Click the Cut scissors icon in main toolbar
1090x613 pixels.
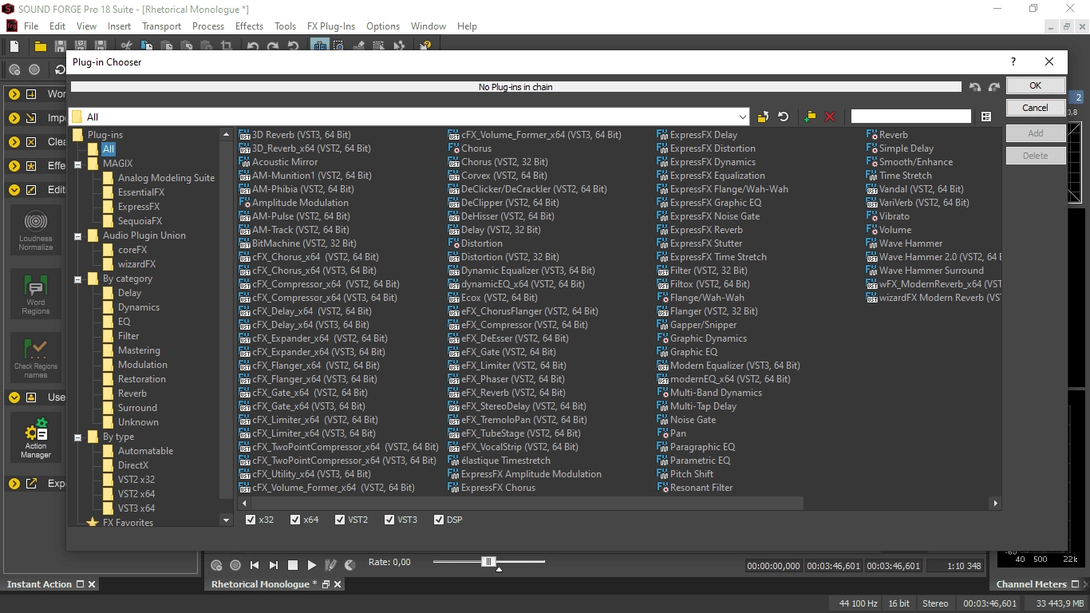(x=128, y=46)
